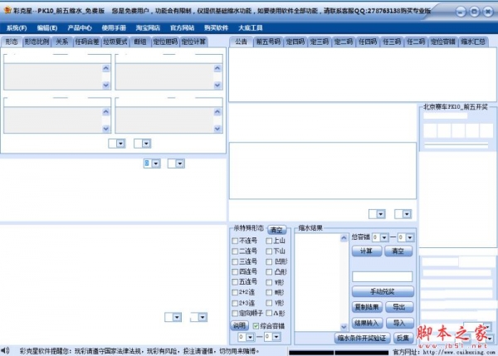This screenshot has width=498, height=356.
Task: Open the 编辑(E) menu
Action: [x=47, y=28]
